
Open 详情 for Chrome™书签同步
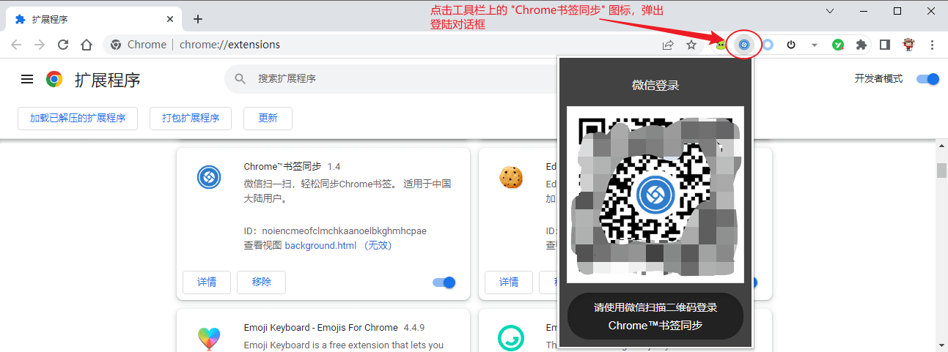[x=207, y=282]
